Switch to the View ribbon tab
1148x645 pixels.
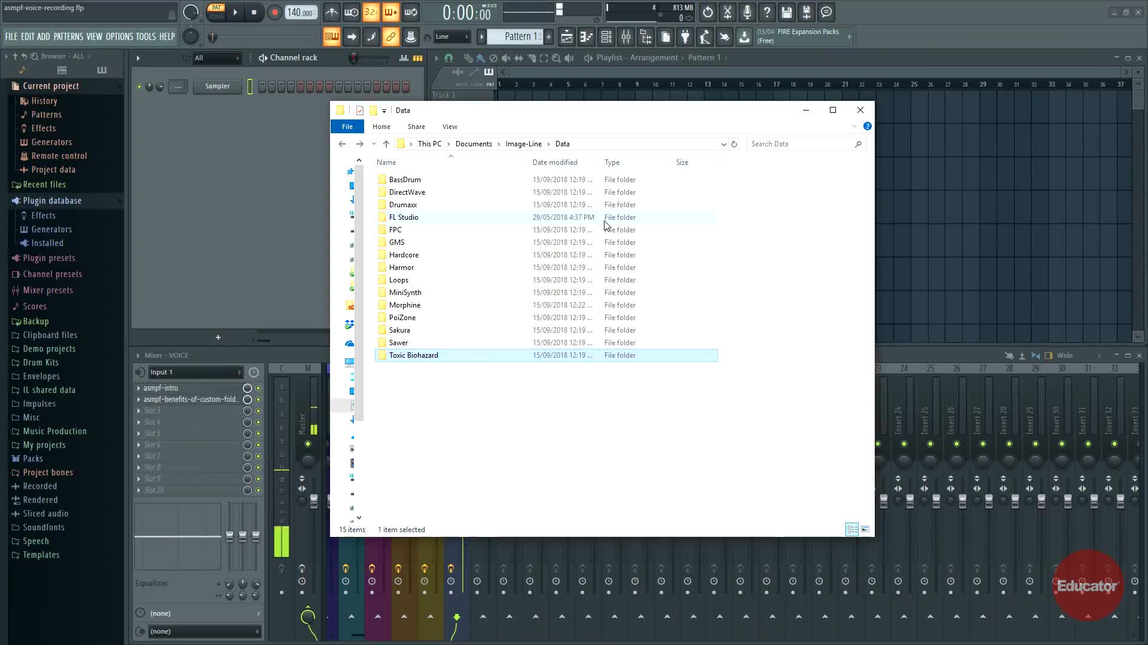[450, 127]
